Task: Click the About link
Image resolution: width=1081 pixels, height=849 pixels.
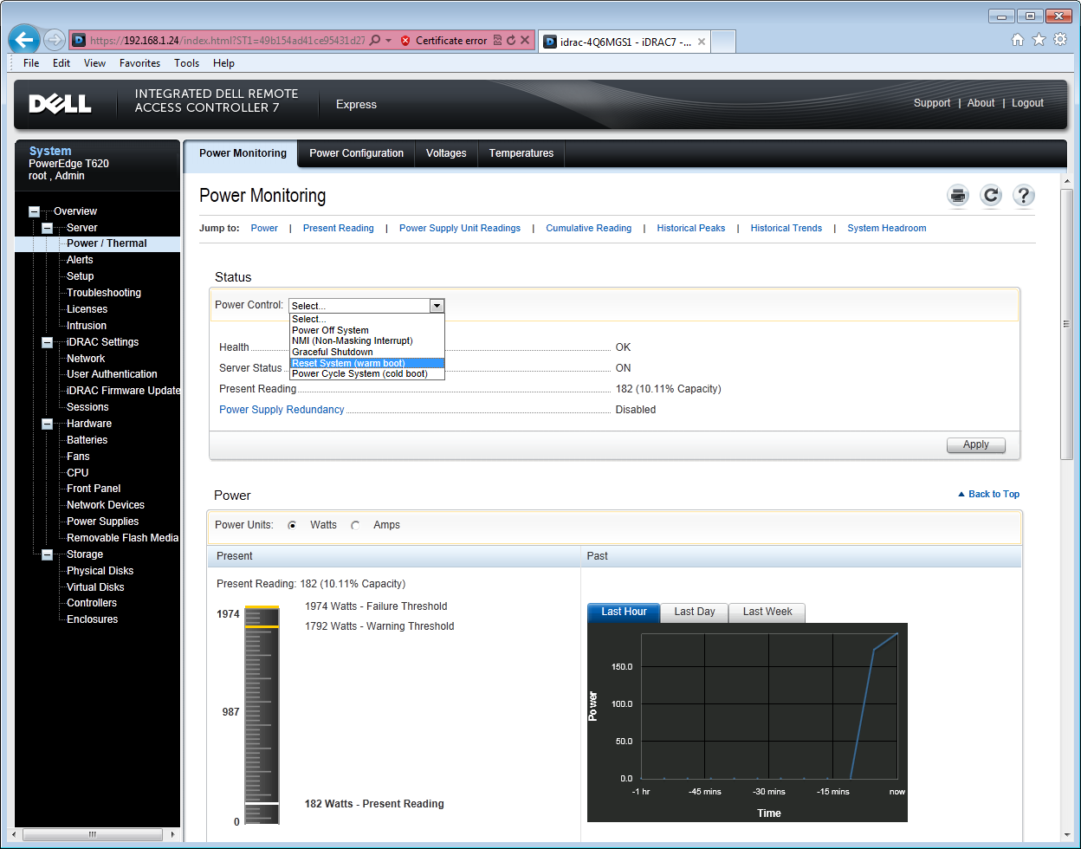Action: [981, 103]
